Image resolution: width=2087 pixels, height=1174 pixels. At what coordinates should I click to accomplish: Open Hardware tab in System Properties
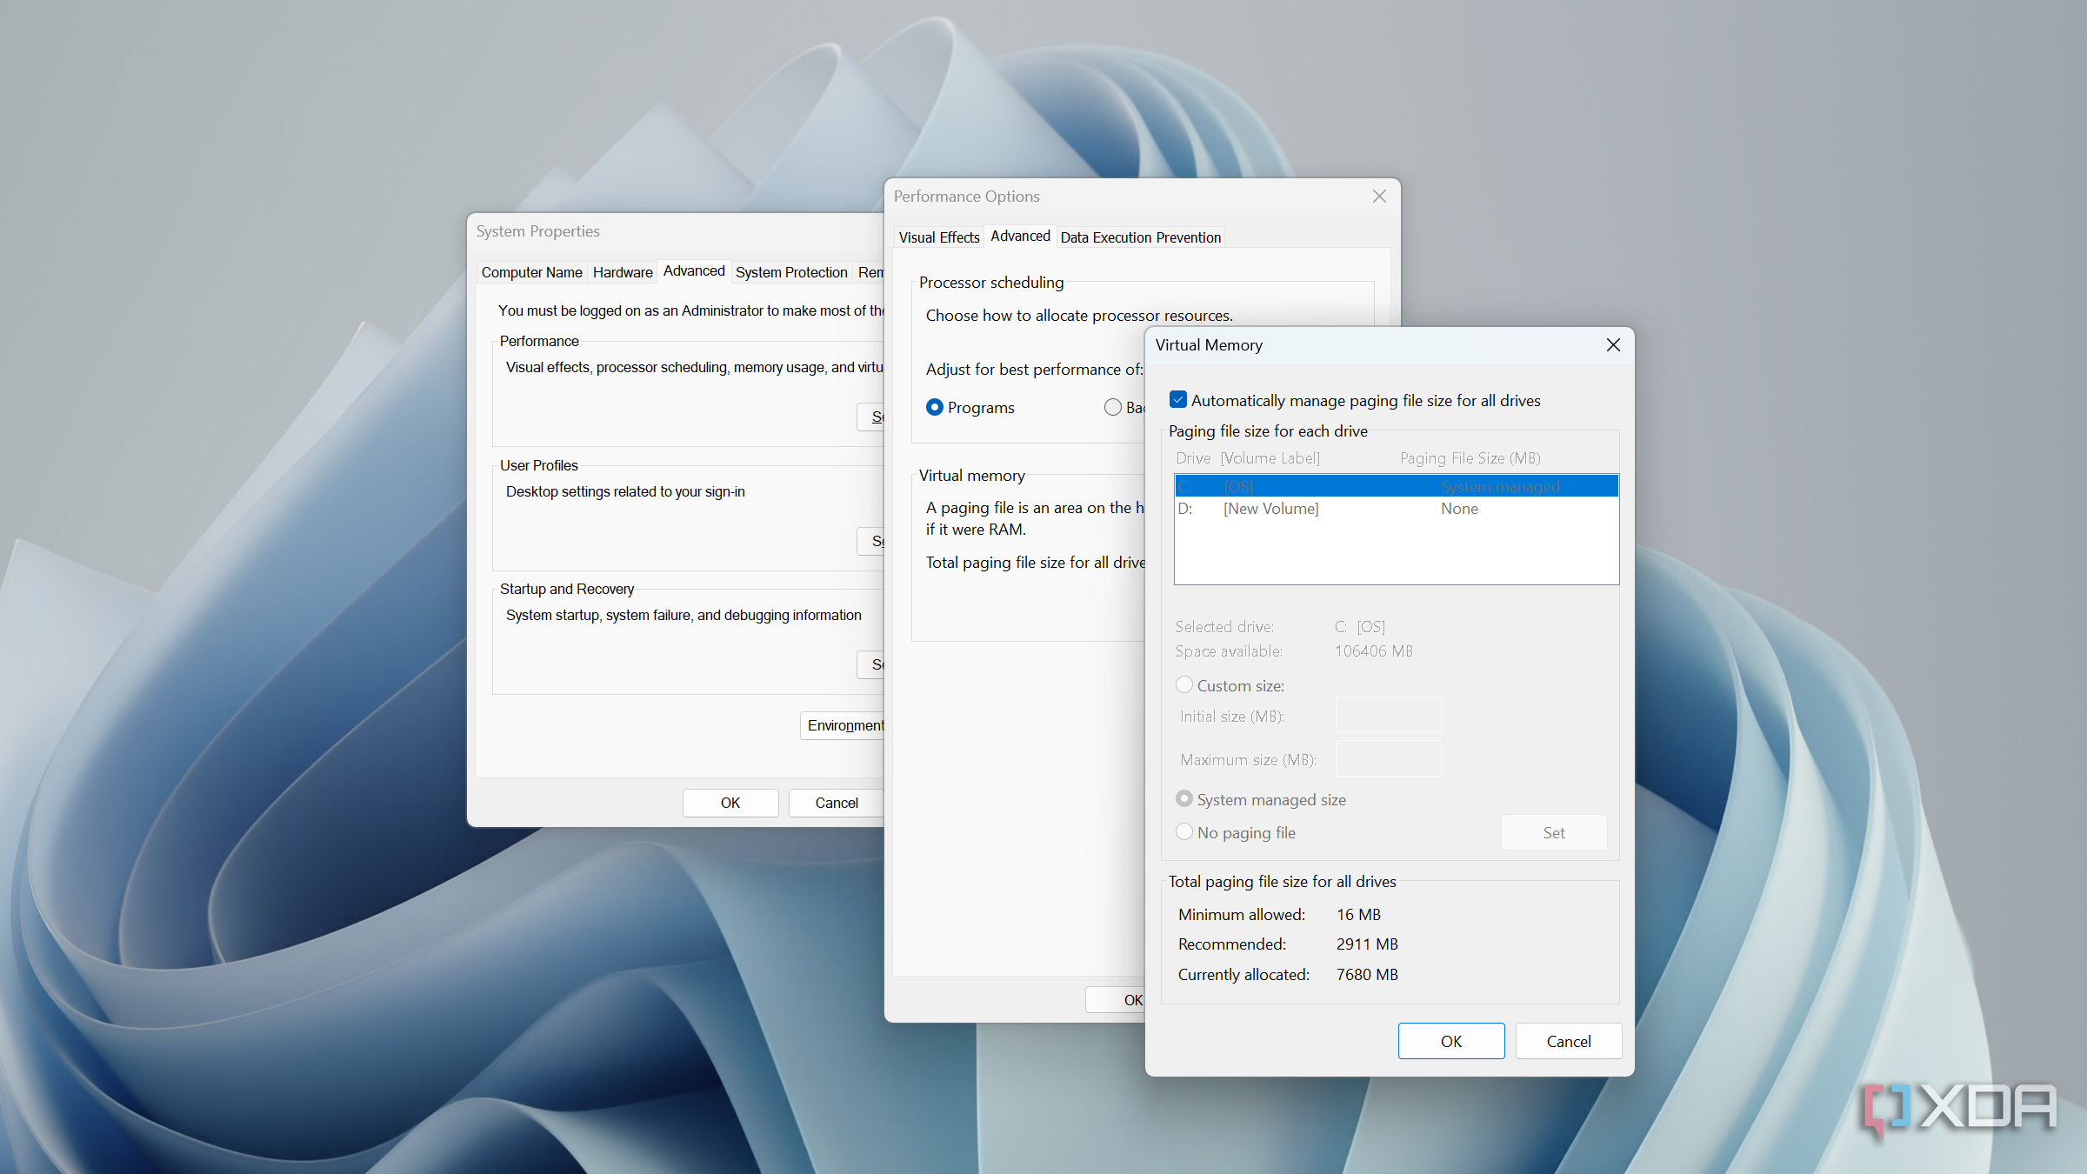pos(623,272)
